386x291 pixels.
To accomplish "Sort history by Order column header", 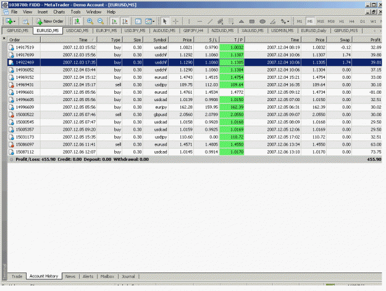I will point(24,40).
